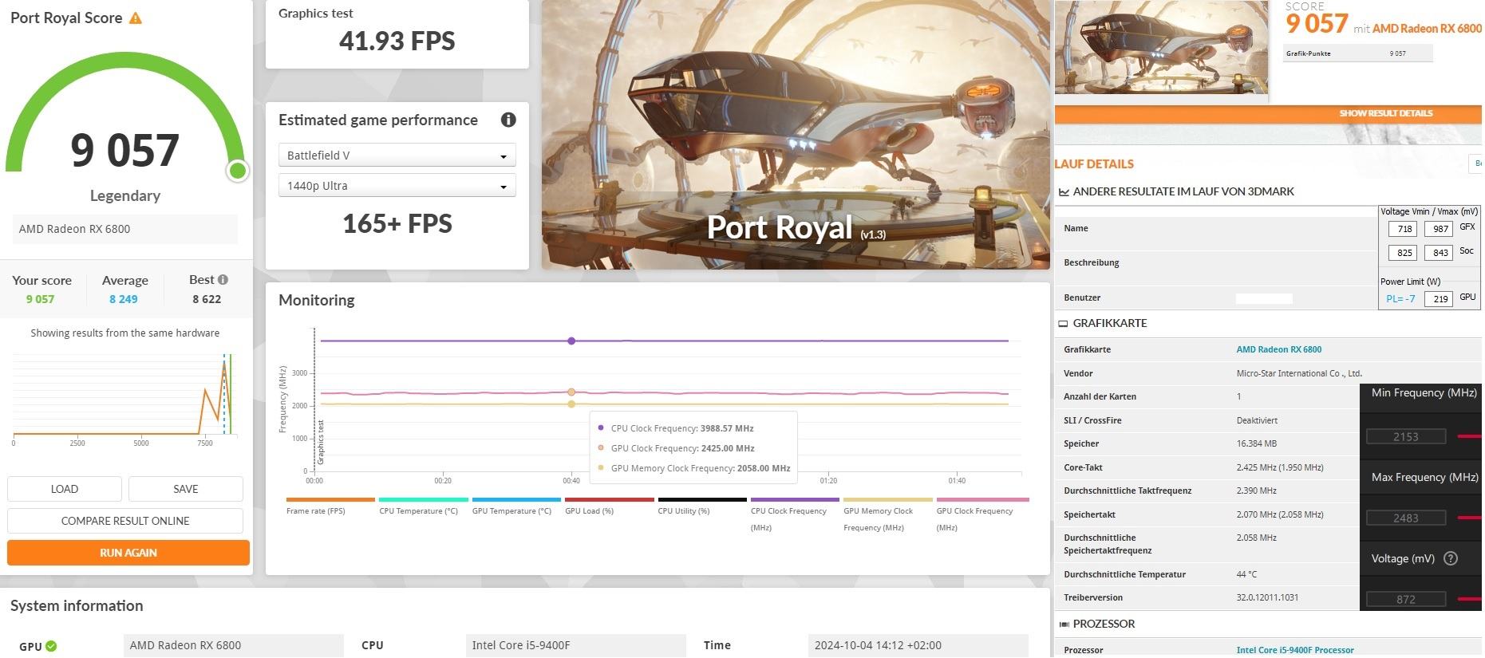Click AMD Radeon RX 6800 link beside score
The width and height of the screenshot is (1485, 658).
(x=1427, y=29)
